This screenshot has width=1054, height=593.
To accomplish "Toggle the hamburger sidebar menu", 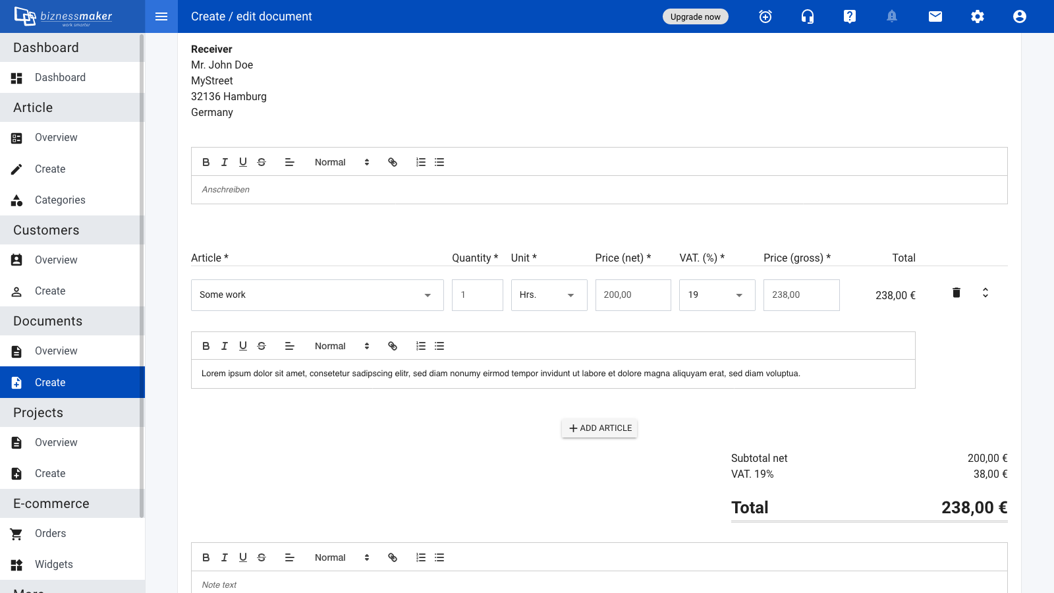I will (x=161, y=16).
